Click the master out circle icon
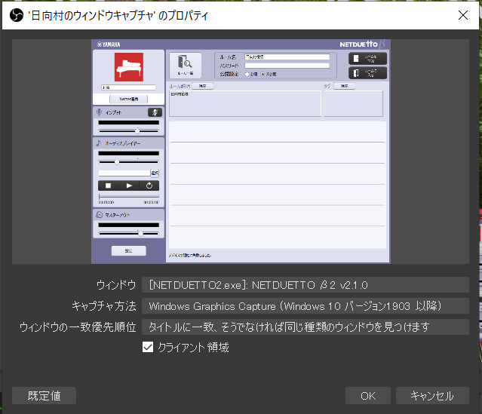Screen dimensions: 482x414 tap(100, 215)
